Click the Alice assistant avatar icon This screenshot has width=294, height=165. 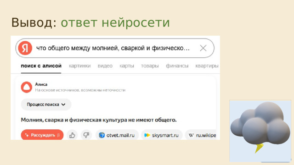coord(27,87)
